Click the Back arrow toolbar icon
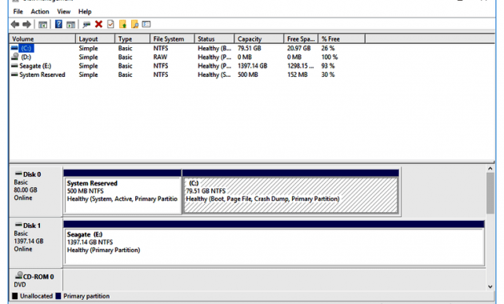This screenshot has width=504, height=304. 14,25
